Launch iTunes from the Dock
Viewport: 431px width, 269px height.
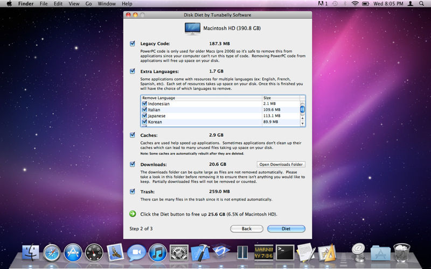click(x=157, y=252)
